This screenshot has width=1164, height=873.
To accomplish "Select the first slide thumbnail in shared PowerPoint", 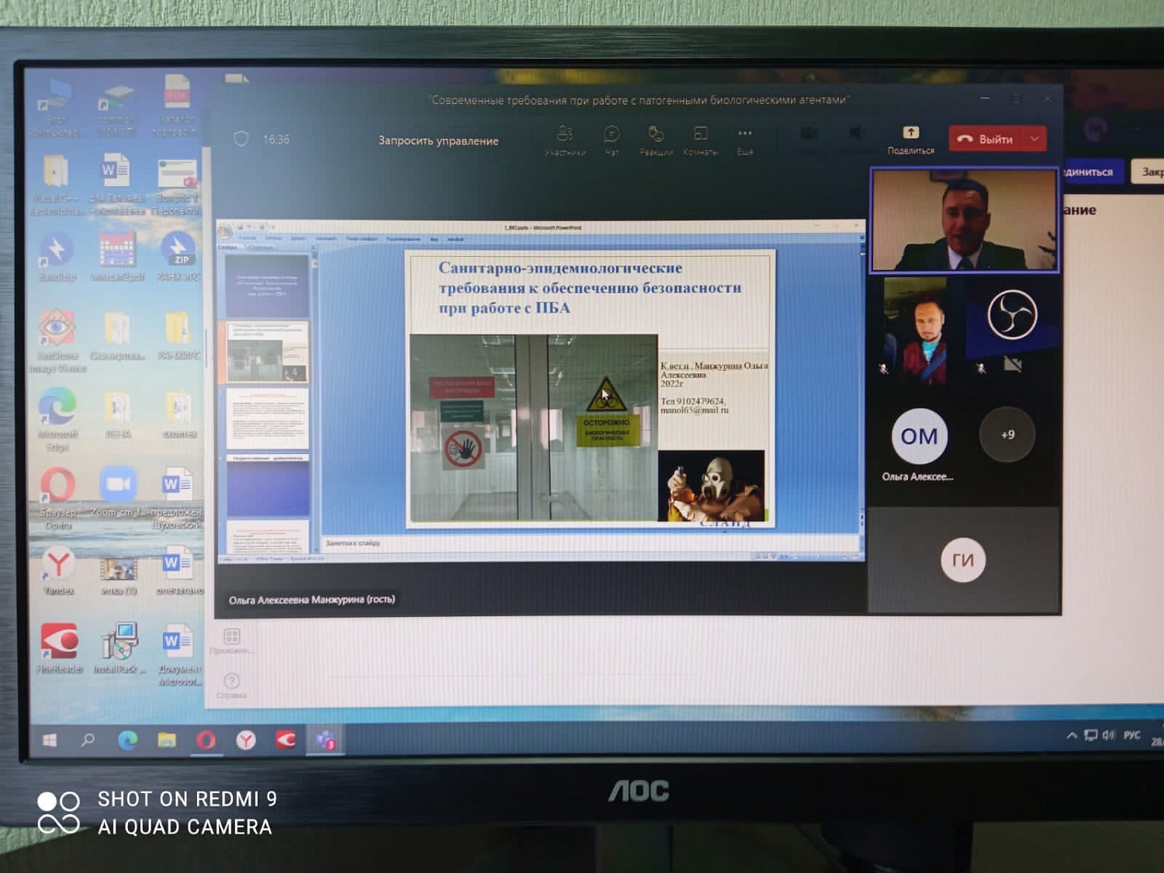I will coord(266,286).
